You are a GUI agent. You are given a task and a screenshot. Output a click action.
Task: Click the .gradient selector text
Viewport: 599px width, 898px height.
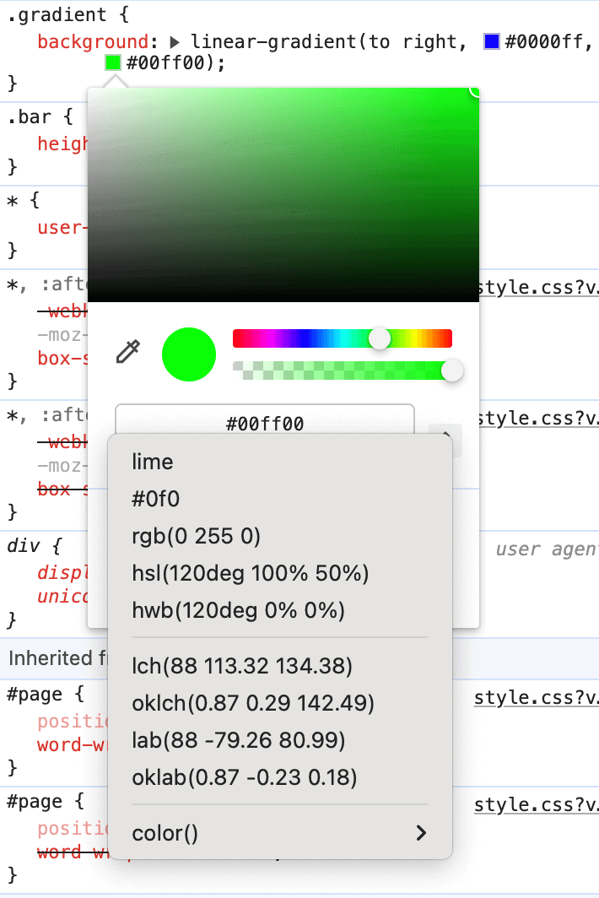coord(57,15)
